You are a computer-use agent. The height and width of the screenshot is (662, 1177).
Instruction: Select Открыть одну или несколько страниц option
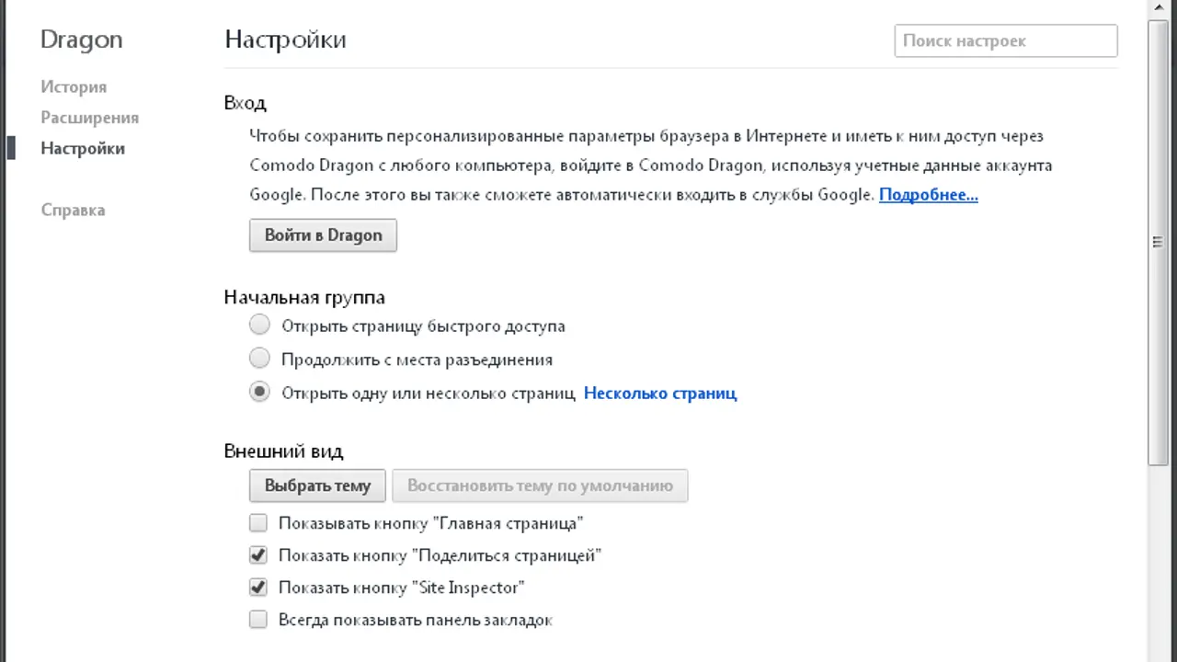coord(260,393)
